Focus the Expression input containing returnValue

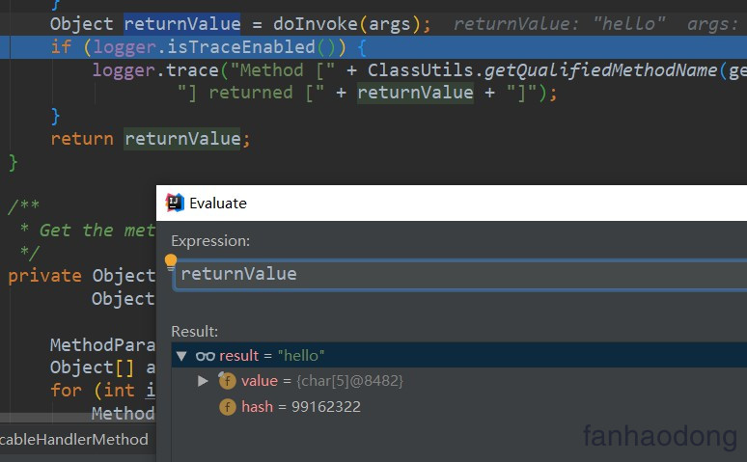[454, 274]
